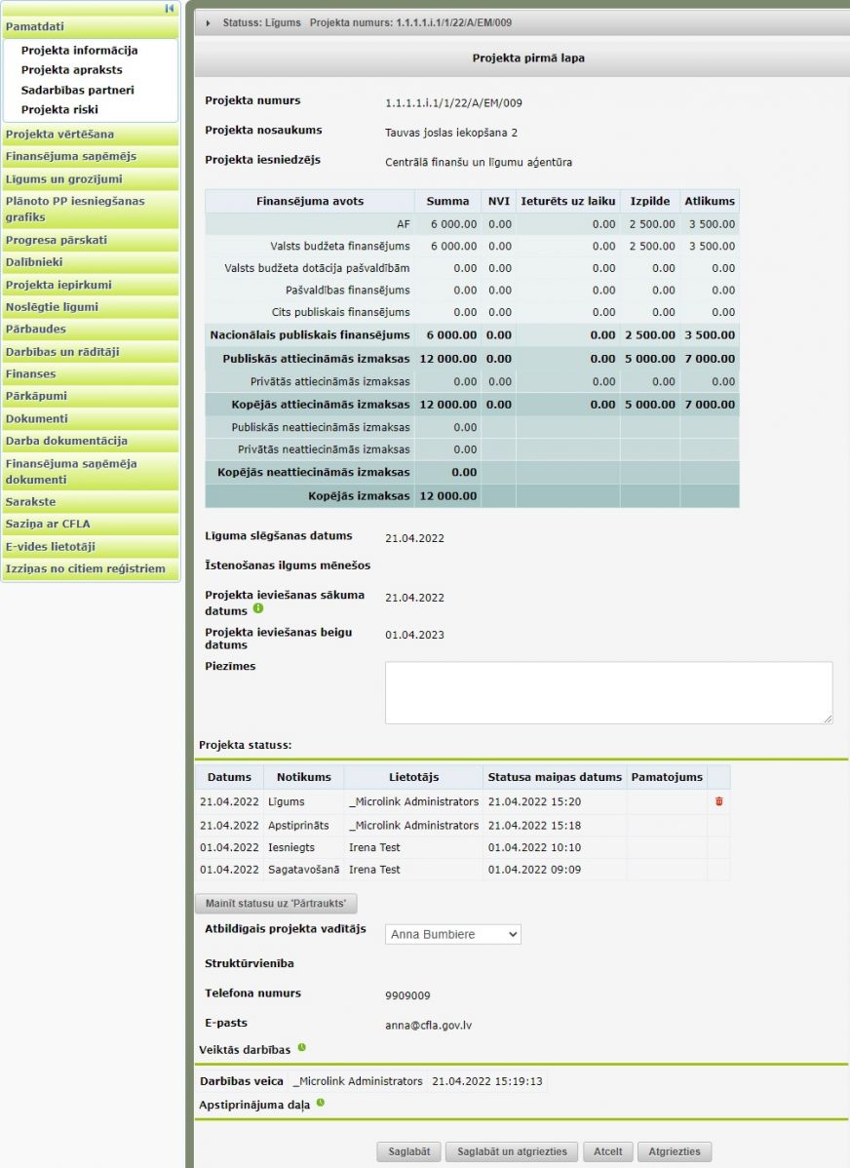The image size is (850, 1168).
Task: Open Projekta apraksts in sidebar
Action: click(x=71, y=70)
